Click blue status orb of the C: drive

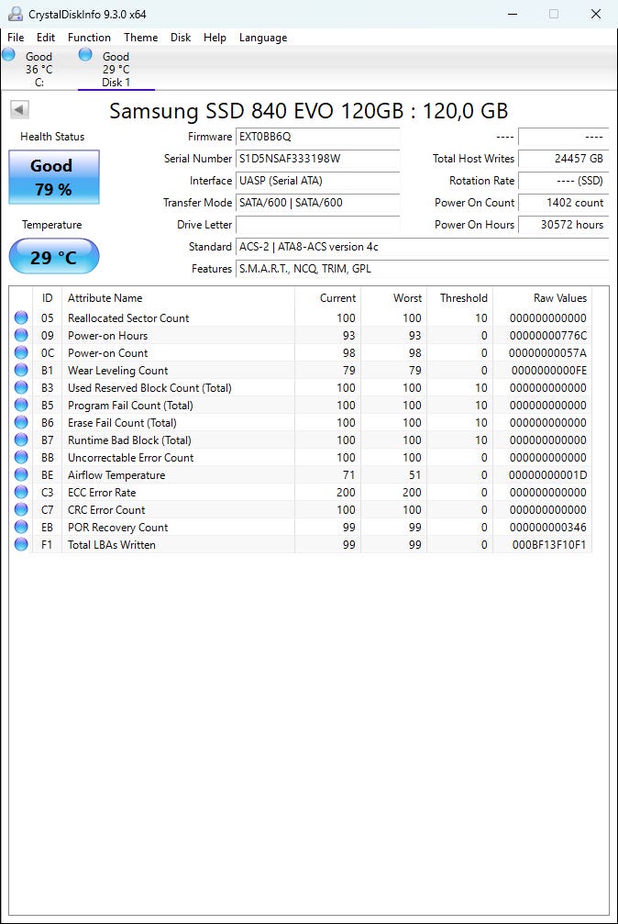coord(9,55)
